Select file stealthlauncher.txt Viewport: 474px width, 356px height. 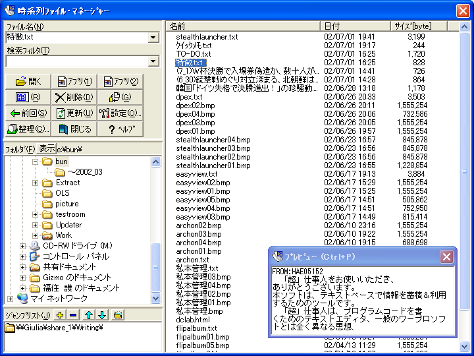point(207,37)
